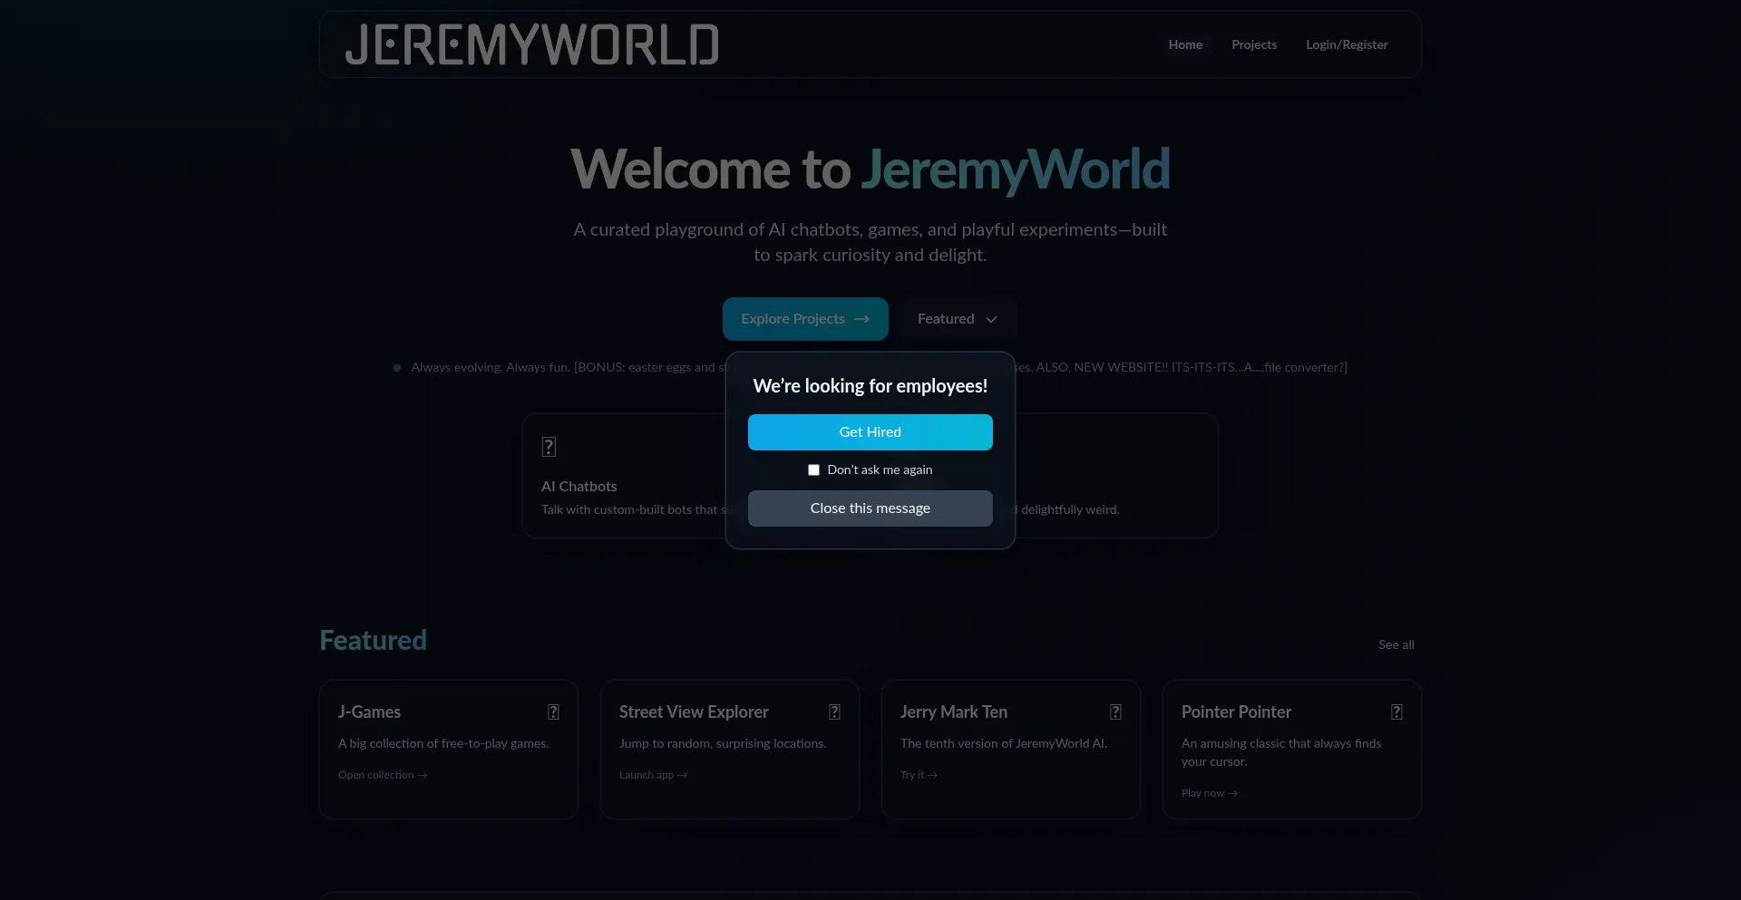Viewport: 1741px width, 900px height.
Task: Click the green status dot before tagline
Action: click(397, 368)
